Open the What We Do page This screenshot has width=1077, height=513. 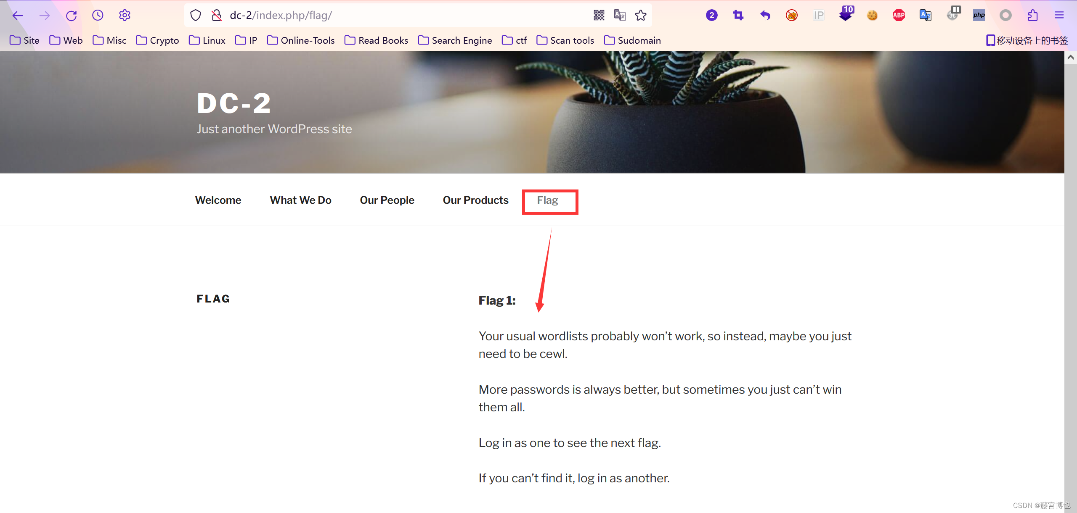pyautogui.click(x=300, y=200)
